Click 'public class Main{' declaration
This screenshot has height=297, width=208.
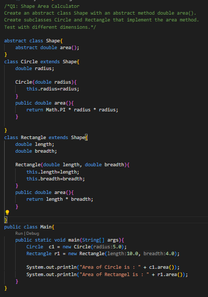29,227
